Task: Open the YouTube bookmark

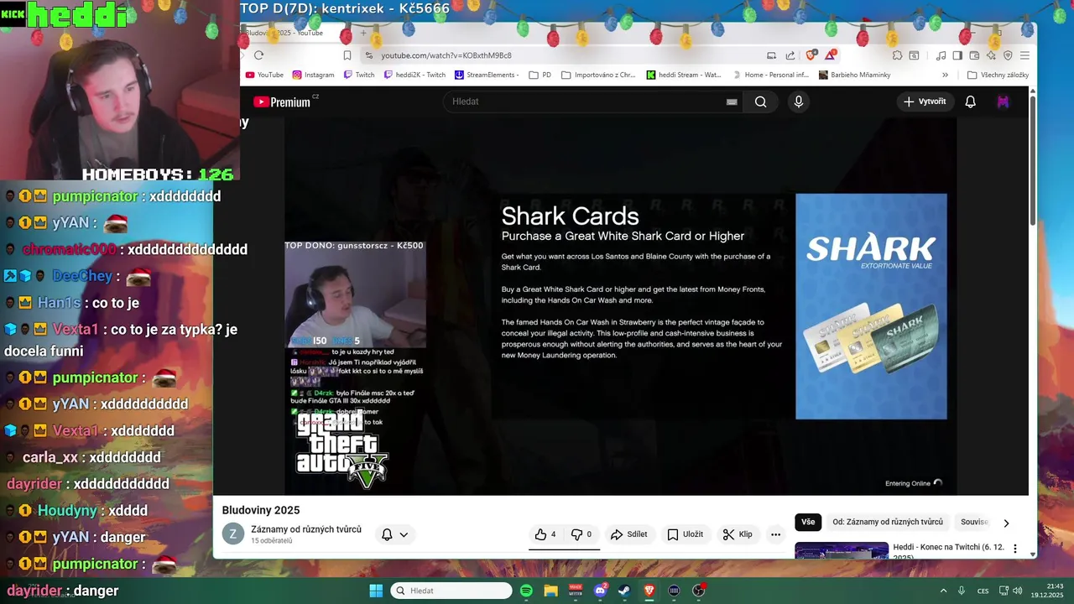Action: click(264, 75)
